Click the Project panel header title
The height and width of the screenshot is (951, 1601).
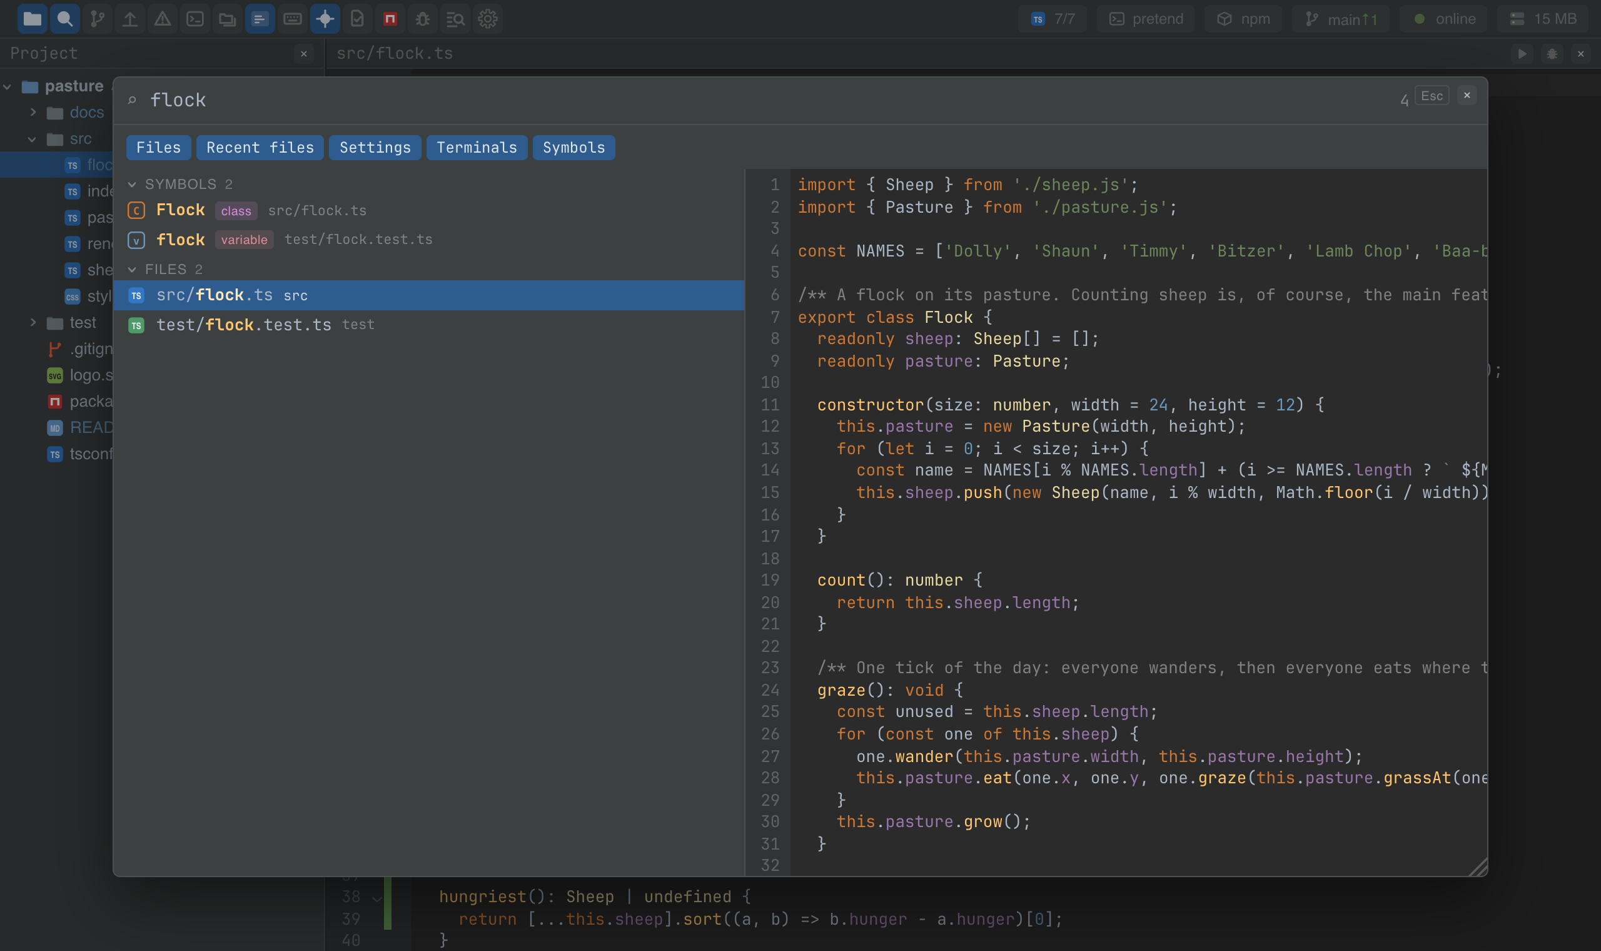[x=44, y=54]
